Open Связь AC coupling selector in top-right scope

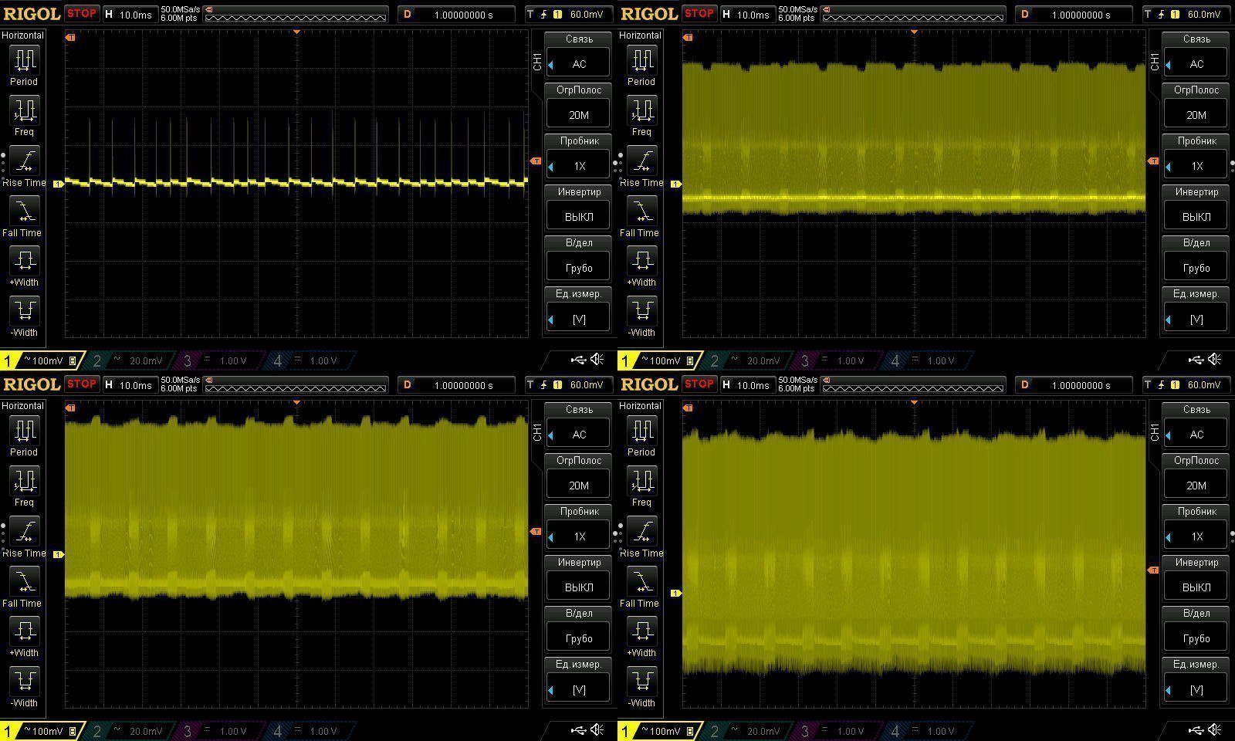[1196, 64]
